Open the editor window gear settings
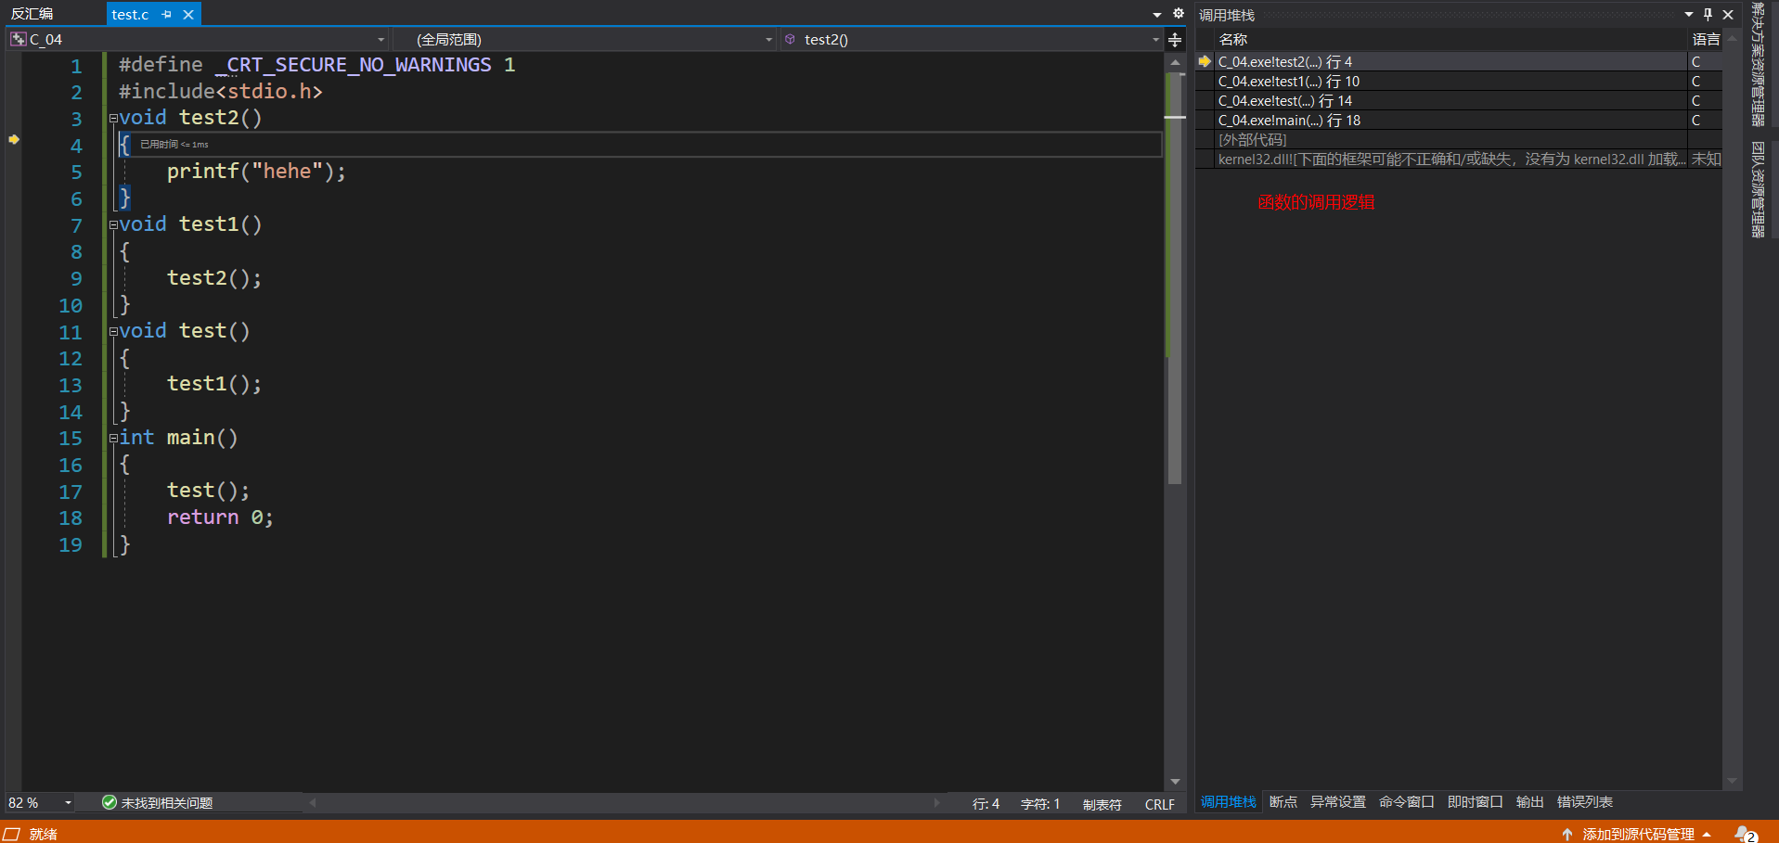This screenshot has height=843, width=1779. 1179,14
